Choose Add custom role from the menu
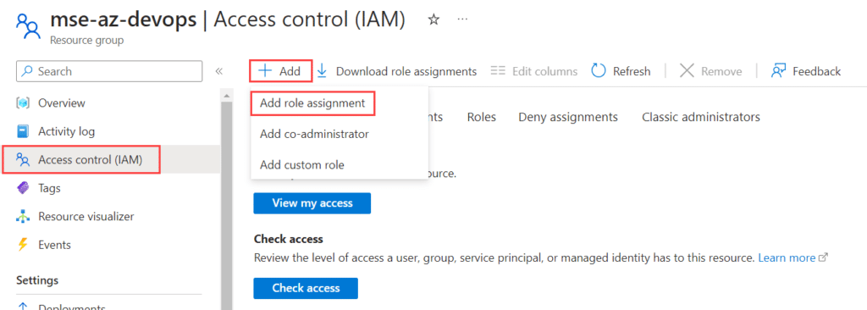This screenshot has width=867, height=310. pyautogui.click(x=302, y=165)
